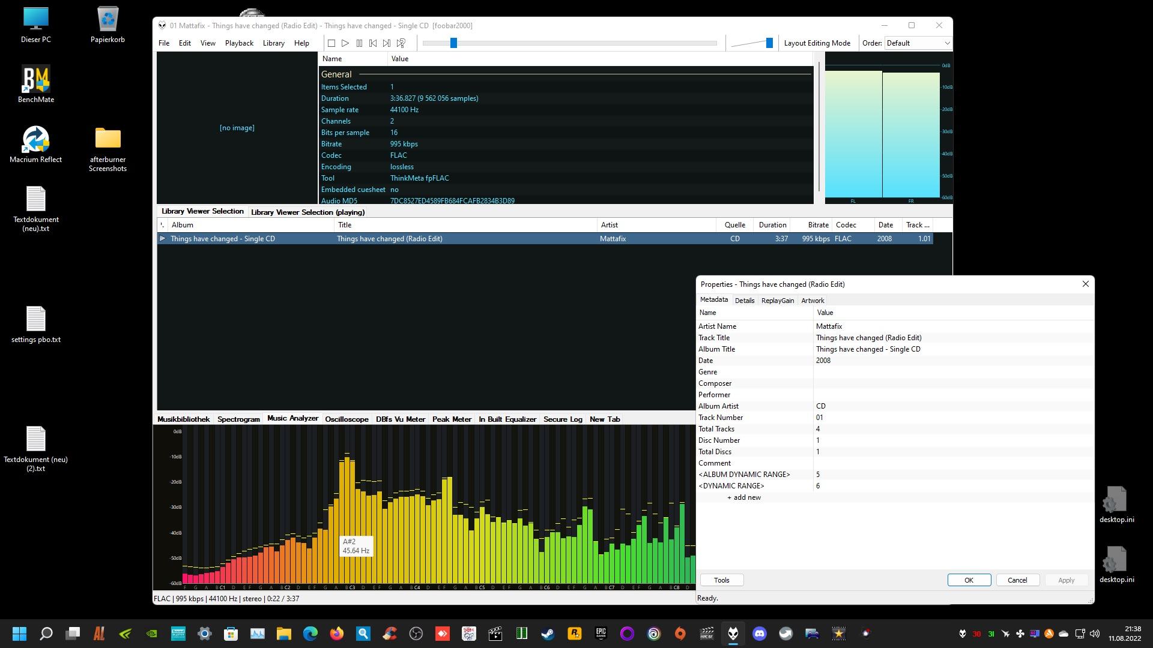Open Microsoft Edge from taskbar
This screenshot has width=1153, height=648.
310,634
